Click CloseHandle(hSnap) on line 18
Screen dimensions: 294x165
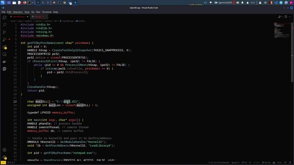tap(43, 87)
